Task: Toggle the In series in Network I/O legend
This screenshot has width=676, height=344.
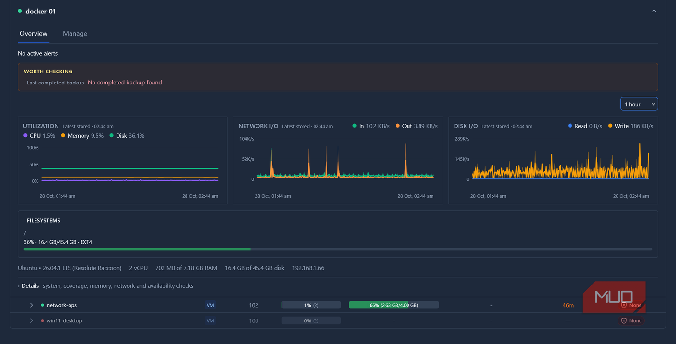Action: tap(371, 126)
